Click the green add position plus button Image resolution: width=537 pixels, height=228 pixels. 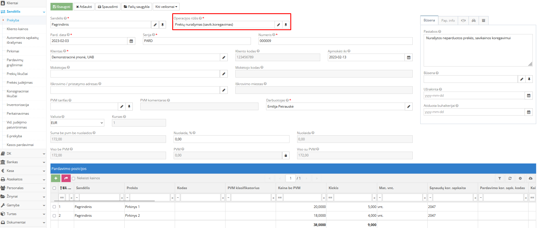pyautogui.click(x=56, y=178)
